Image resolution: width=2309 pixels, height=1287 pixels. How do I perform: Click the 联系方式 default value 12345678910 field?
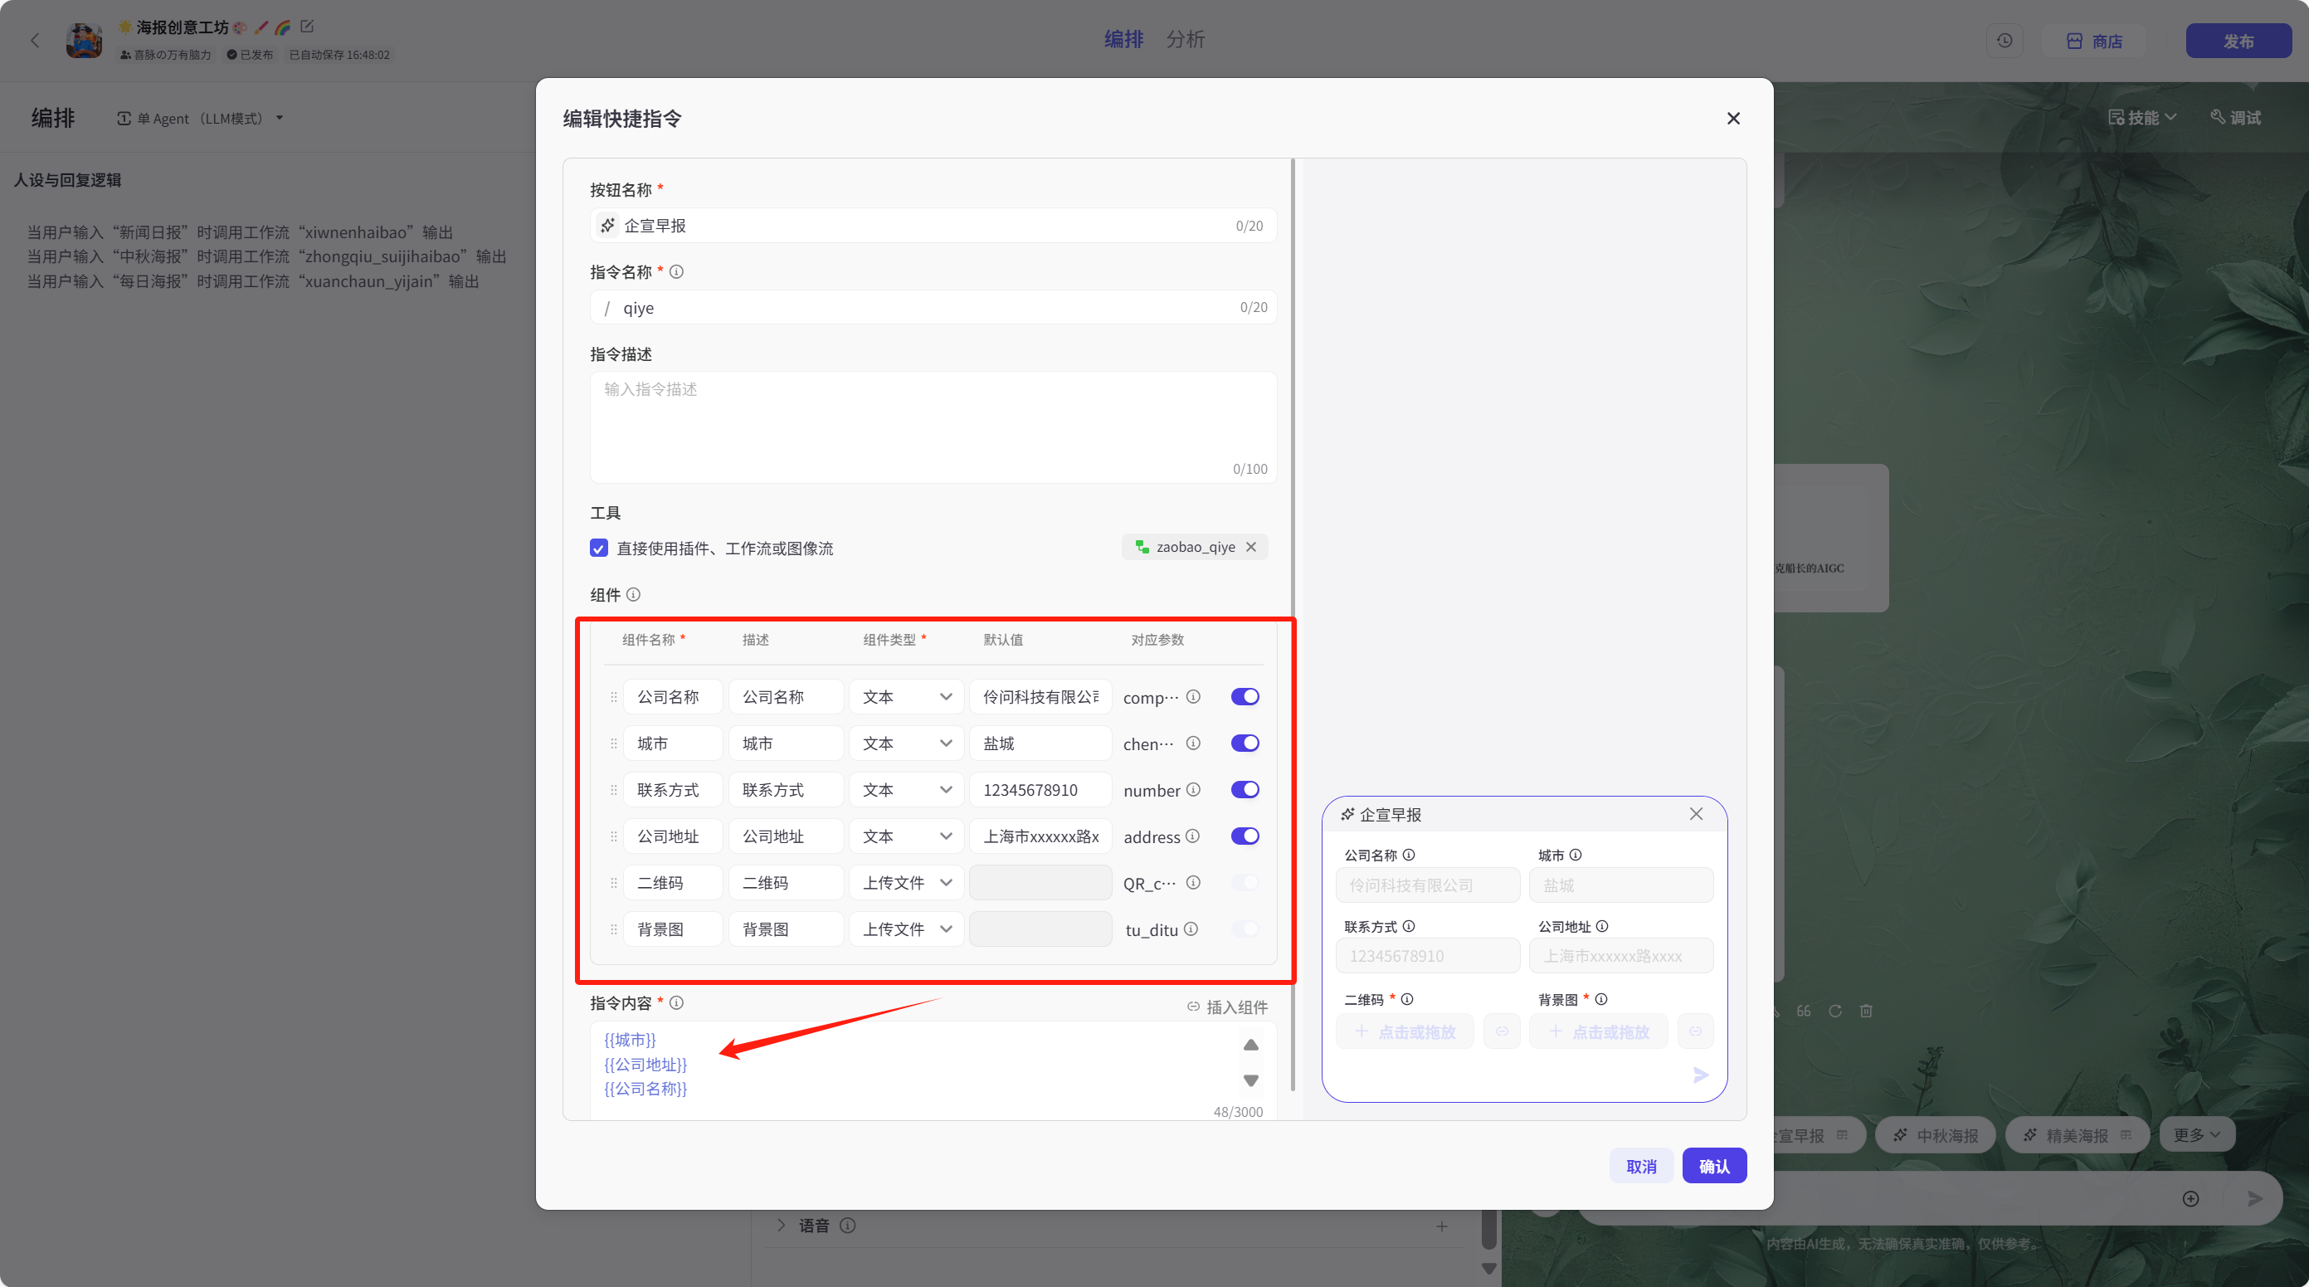(x=1040, y=790)
